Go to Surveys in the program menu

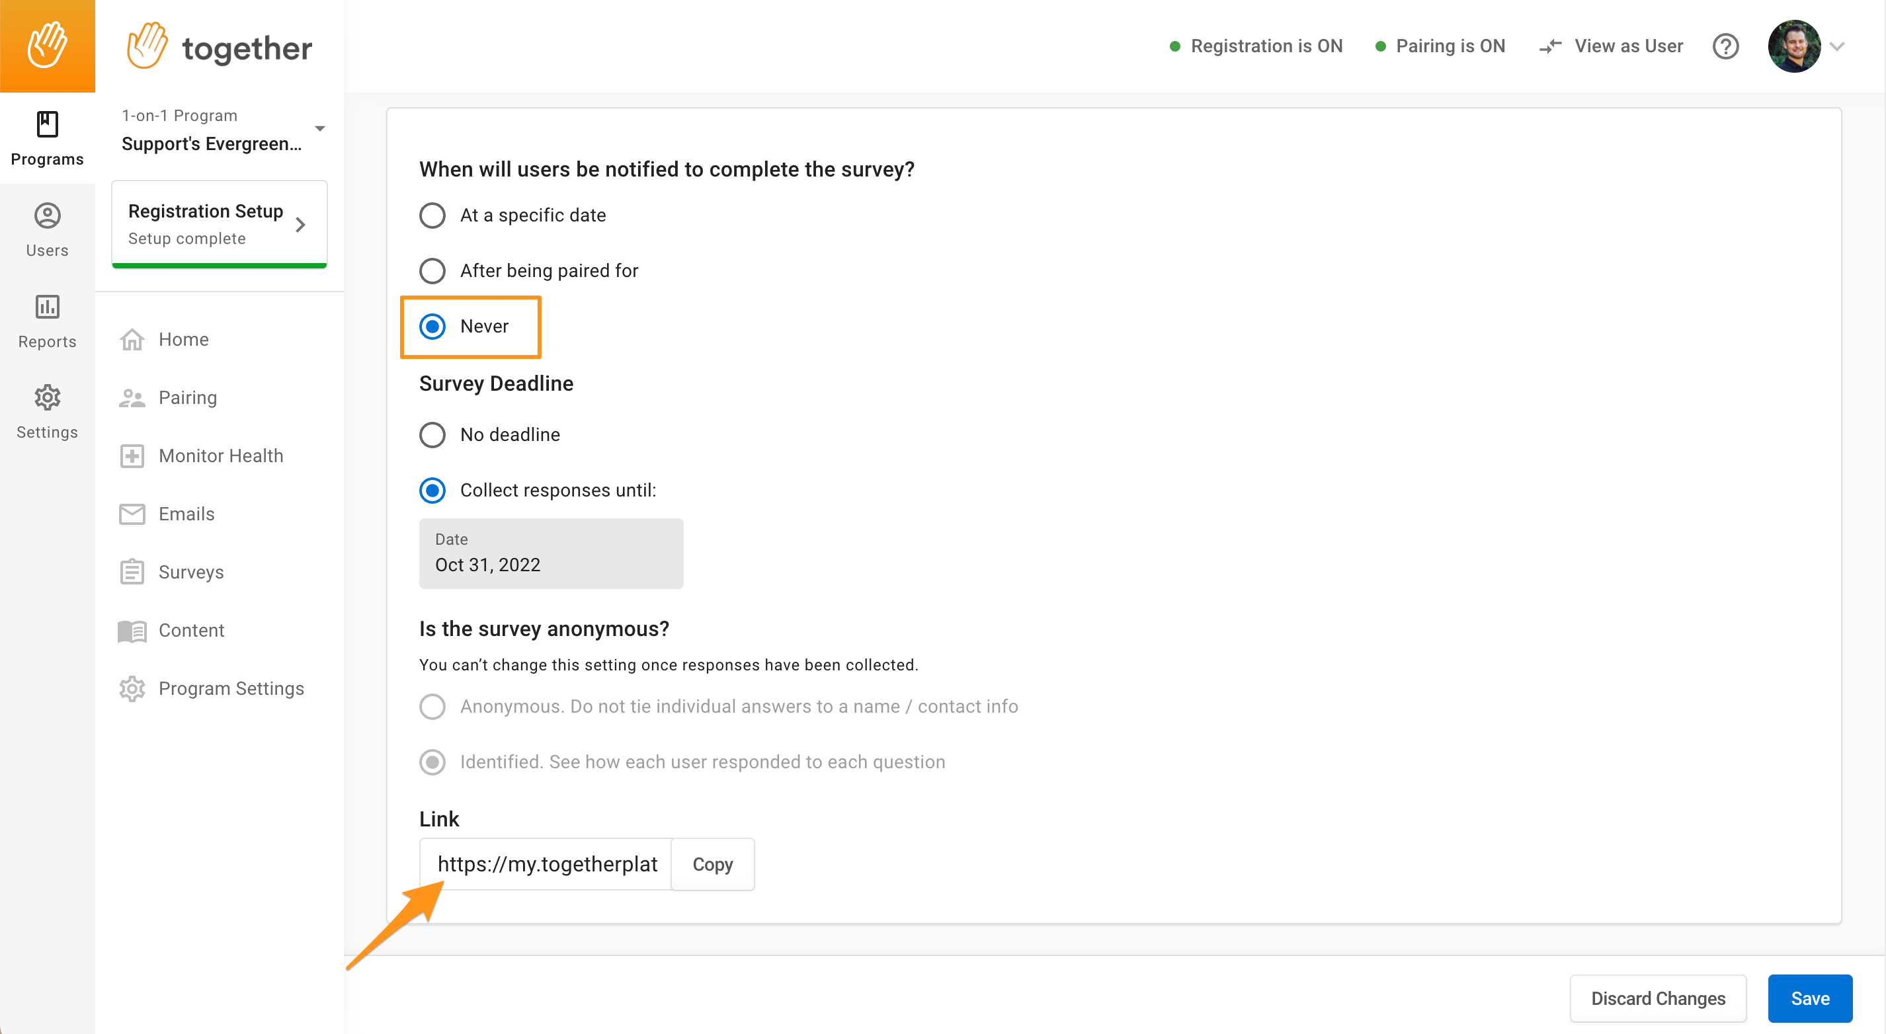pyautogui.click(x=190, y=573)
